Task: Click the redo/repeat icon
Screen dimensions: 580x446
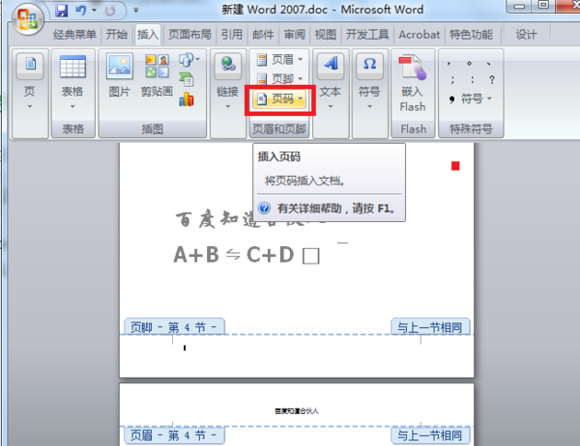Action: (110, 11)
